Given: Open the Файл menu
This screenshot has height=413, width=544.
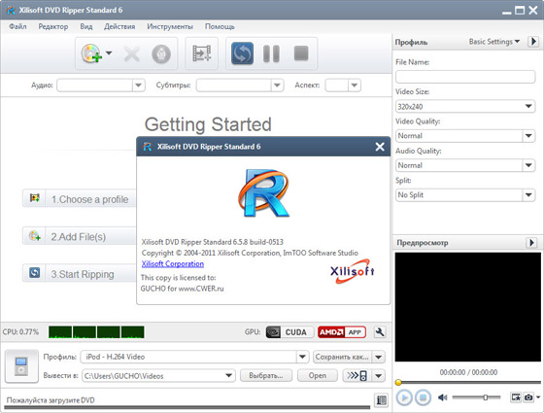Looking at the screenshot, I should coord(17,26).
